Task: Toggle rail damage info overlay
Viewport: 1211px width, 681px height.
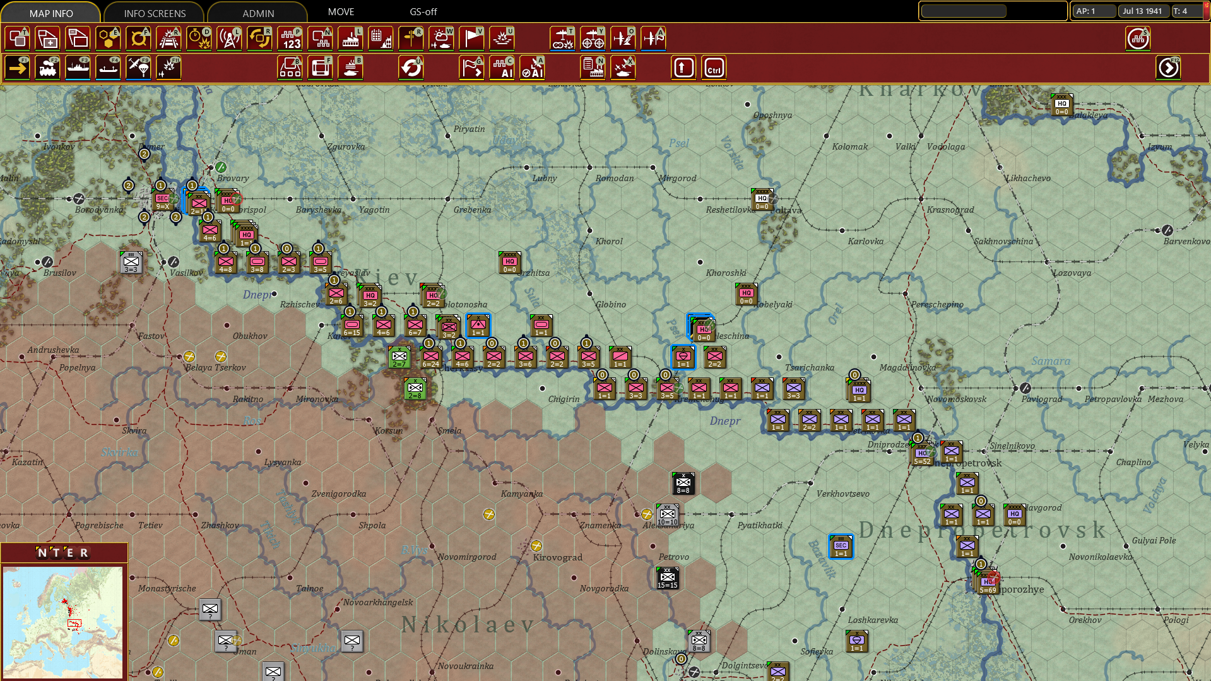Action: tap(169, 38)
